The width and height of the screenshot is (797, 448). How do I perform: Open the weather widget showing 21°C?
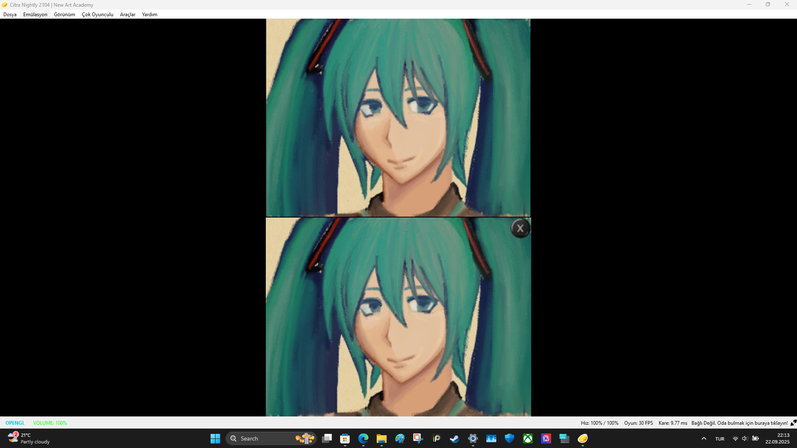[x=29, y=438]
